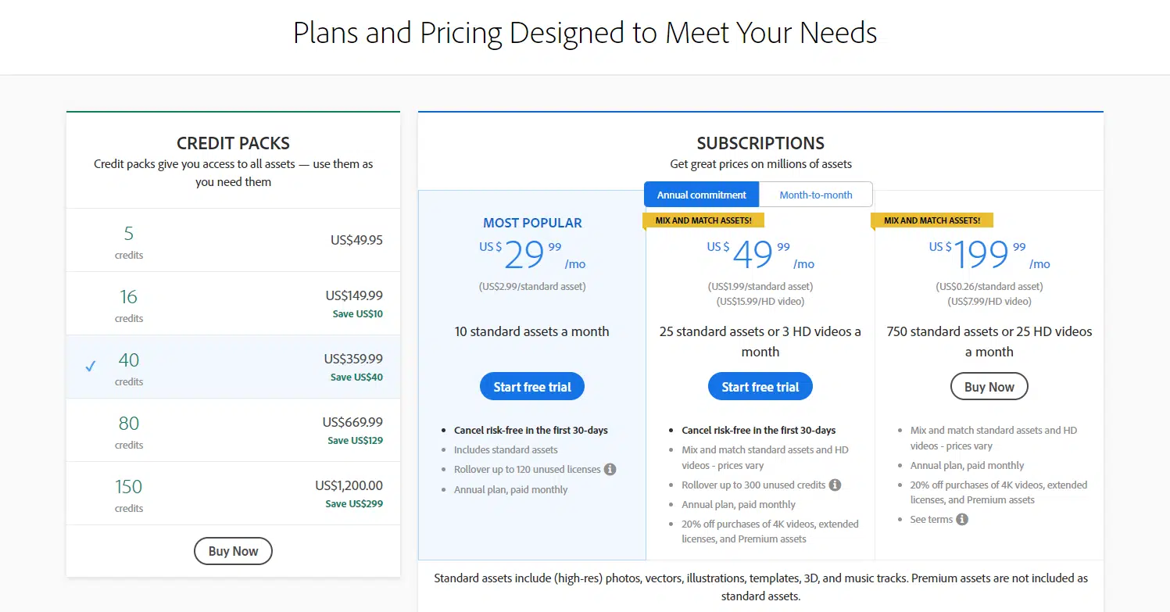
Task: Switch to Month-to-month billing tab
Action: coord(815,195)
